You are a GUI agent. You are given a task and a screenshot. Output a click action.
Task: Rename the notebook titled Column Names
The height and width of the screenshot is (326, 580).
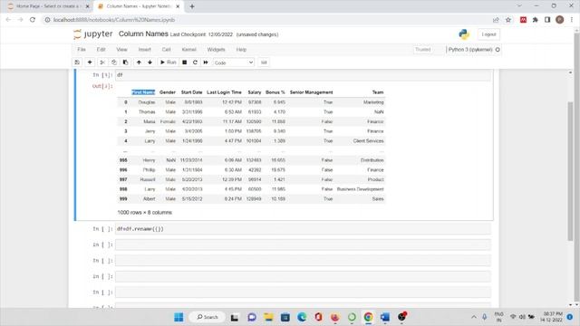pyautogui.click(x=143, y=34)
